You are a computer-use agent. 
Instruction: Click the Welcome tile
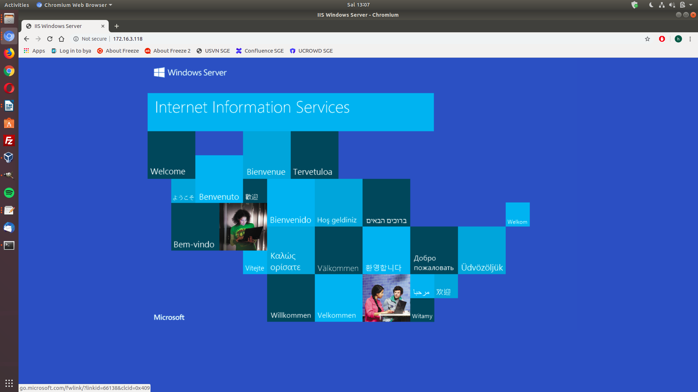[171, 155]
